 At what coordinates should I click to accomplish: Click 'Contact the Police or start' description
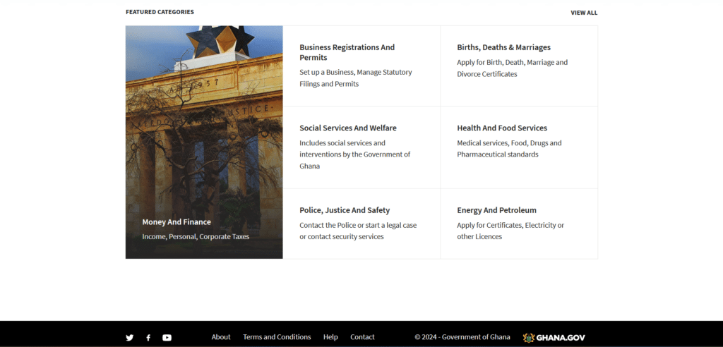358,231
